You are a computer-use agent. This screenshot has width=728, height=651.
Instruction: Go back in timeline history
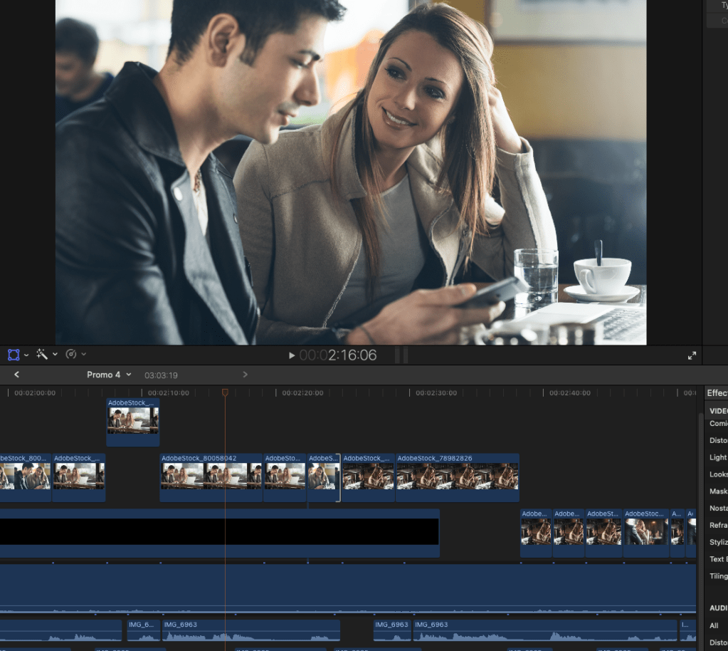(16, 375)
